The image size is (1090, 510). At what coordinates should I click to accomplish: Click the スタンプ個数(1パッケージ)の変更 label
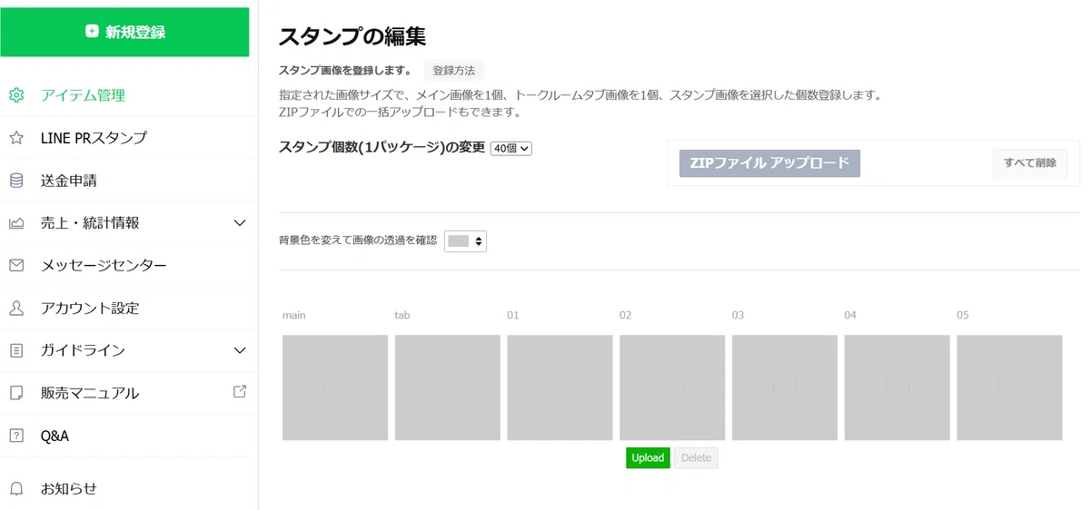coord(381,148)
